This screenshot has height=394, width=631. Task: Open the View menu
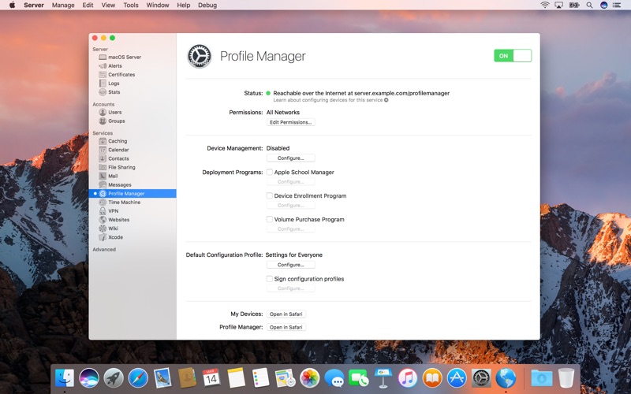coord(108,6)
